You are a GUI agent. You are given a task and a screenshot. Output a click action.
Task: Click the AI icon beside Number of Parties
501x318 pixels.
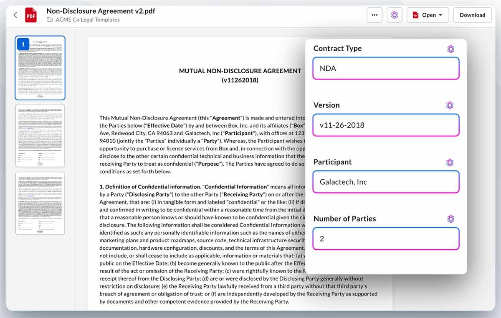[x=450, y=219]
